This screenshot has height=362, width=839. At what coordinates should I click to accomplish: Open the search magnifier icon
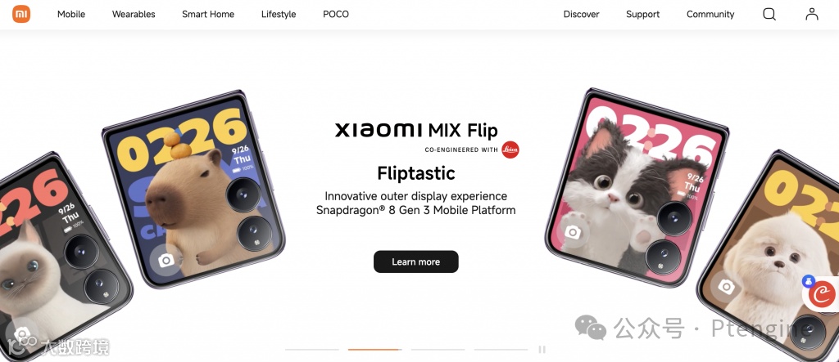point(769,15)
